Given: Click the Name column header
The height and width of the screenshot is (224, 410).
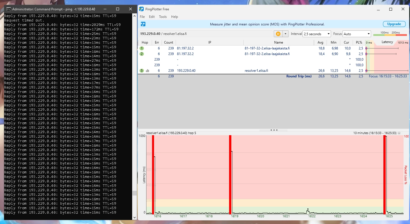Looking at the screenshot, I should click(279, 42).
